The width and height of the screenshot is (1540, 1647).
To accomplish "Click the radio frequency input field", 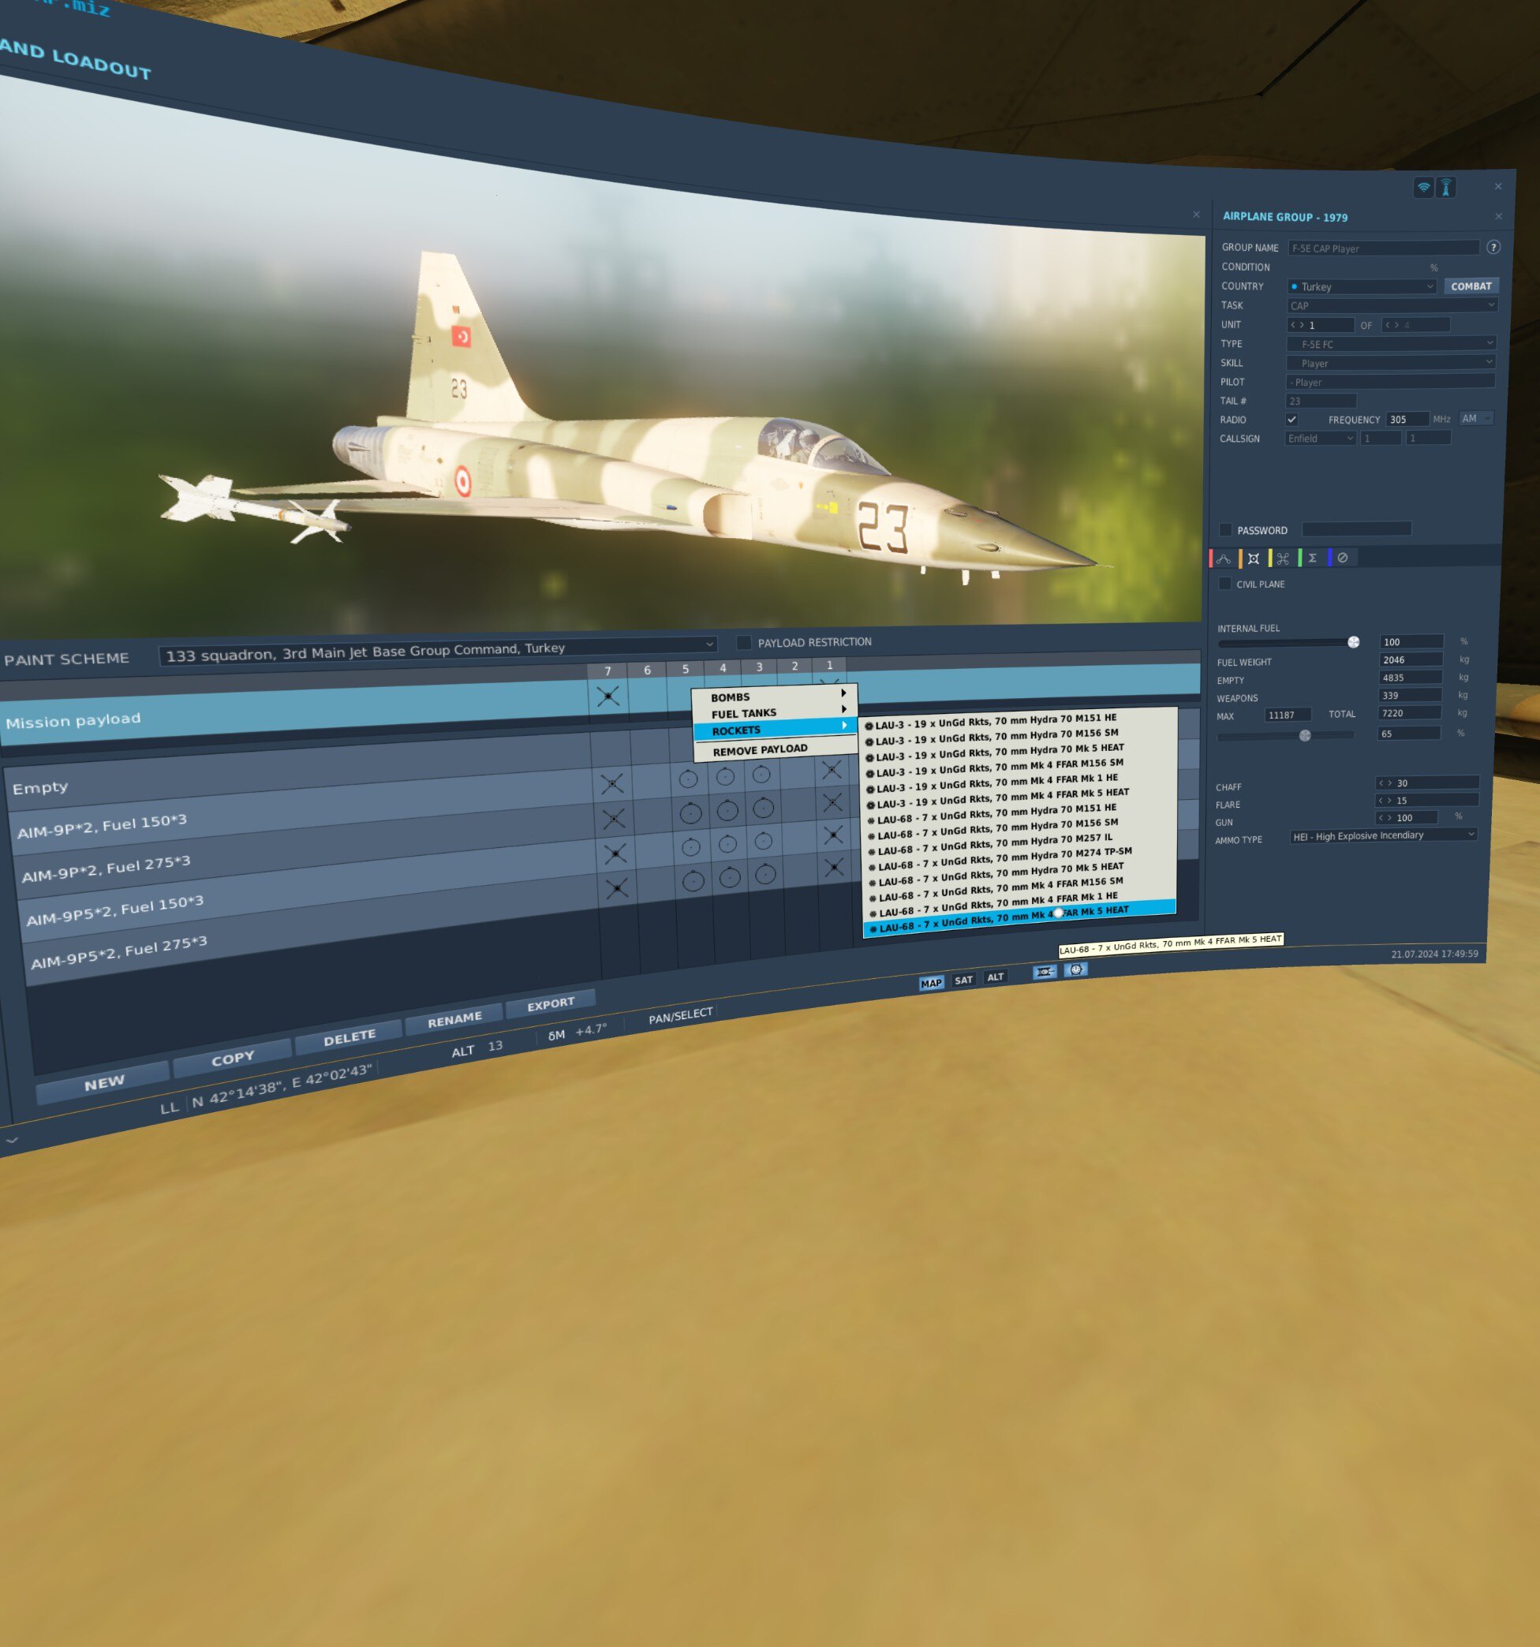I will [x=1407, y=419].
